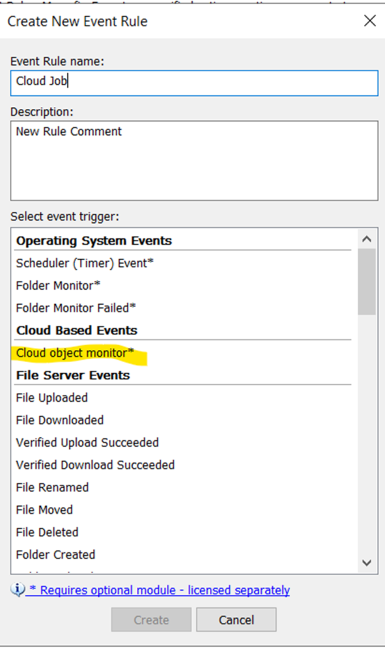
Task: Select the File Uploaded trigger
Action: click(52, 397)
